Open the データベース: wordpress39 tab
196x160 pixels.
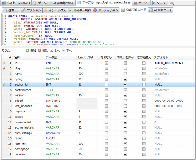tap(54, 3)
